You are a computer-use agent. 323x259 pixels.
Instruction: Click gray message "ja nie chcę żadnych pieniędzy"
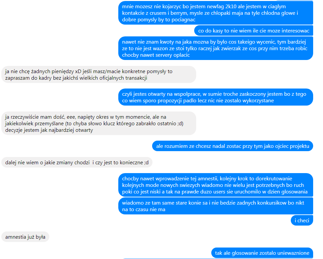point(99,75)
